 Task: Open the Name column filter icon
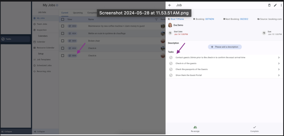coord(156,19)
